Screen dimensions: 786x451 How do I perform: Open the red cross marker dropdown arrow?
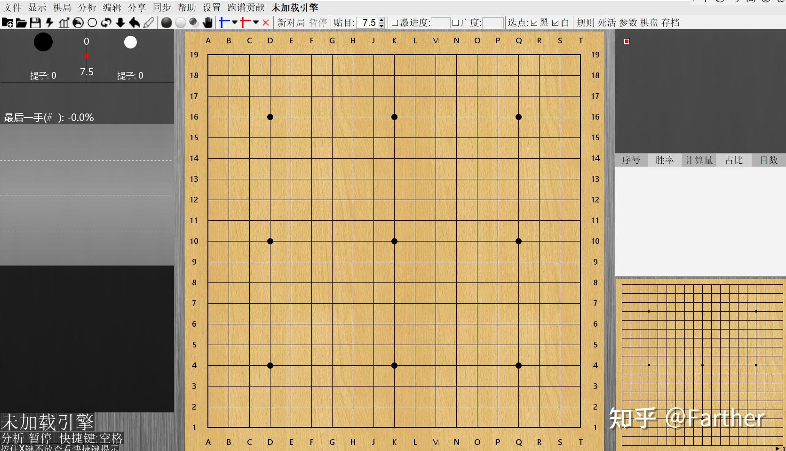coord(255,23)
